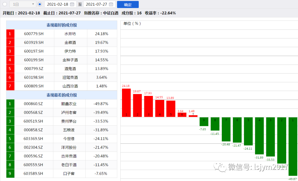
Task: Click the red bar labeled 19.67
Action: pyautogui.click(x=137, y=106)
